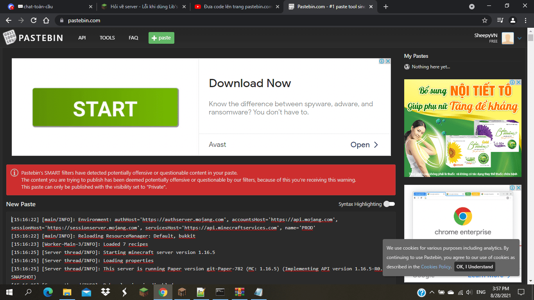Open the media controls icon in Chrome toolbar

(x=500, y=20)
